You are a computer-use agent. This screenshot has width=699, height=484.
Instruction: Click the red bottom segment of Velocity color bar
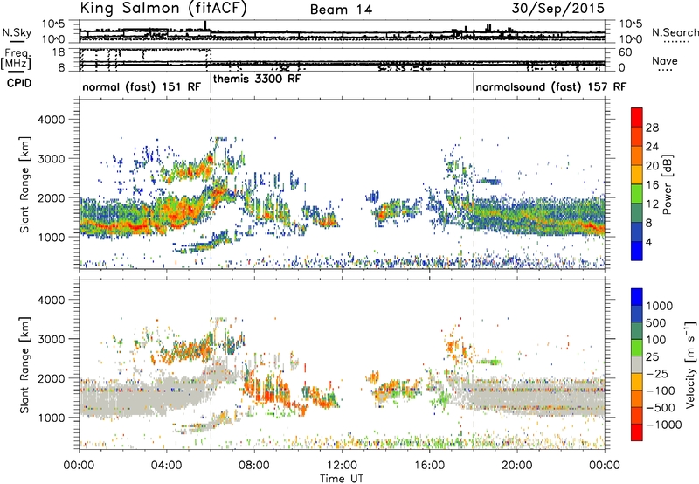(x=637, y=432)
